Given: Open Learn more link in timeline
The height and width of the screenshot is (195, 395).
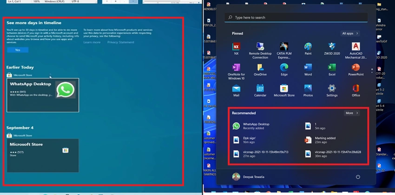Looking at the screenshot, I should click(92, 42).
